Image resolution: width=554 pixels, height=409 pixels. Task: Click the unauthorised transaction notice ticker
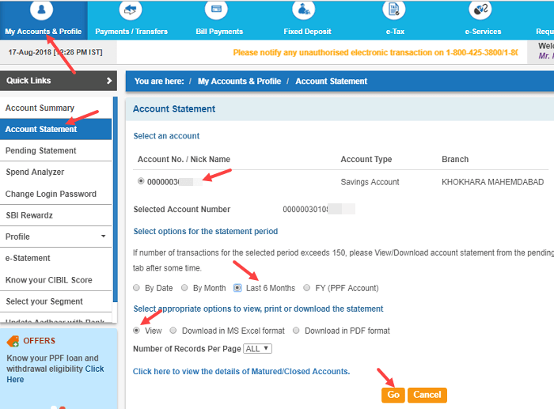(x=375, y=53)
